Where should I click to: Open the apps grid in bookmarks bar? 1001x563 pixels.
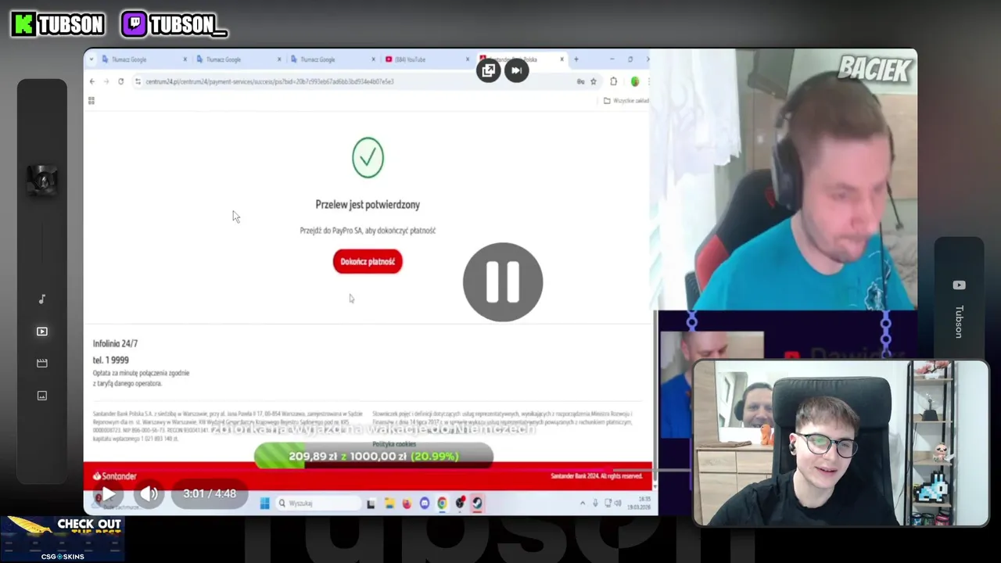pyautogui.click(x=91, y=101)
